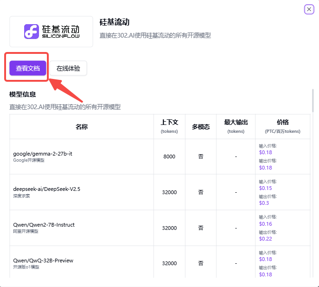The height and width of the screenshot is (287, 319).
Task: Click the 上下文 column header
Action: tap(169, 122)
